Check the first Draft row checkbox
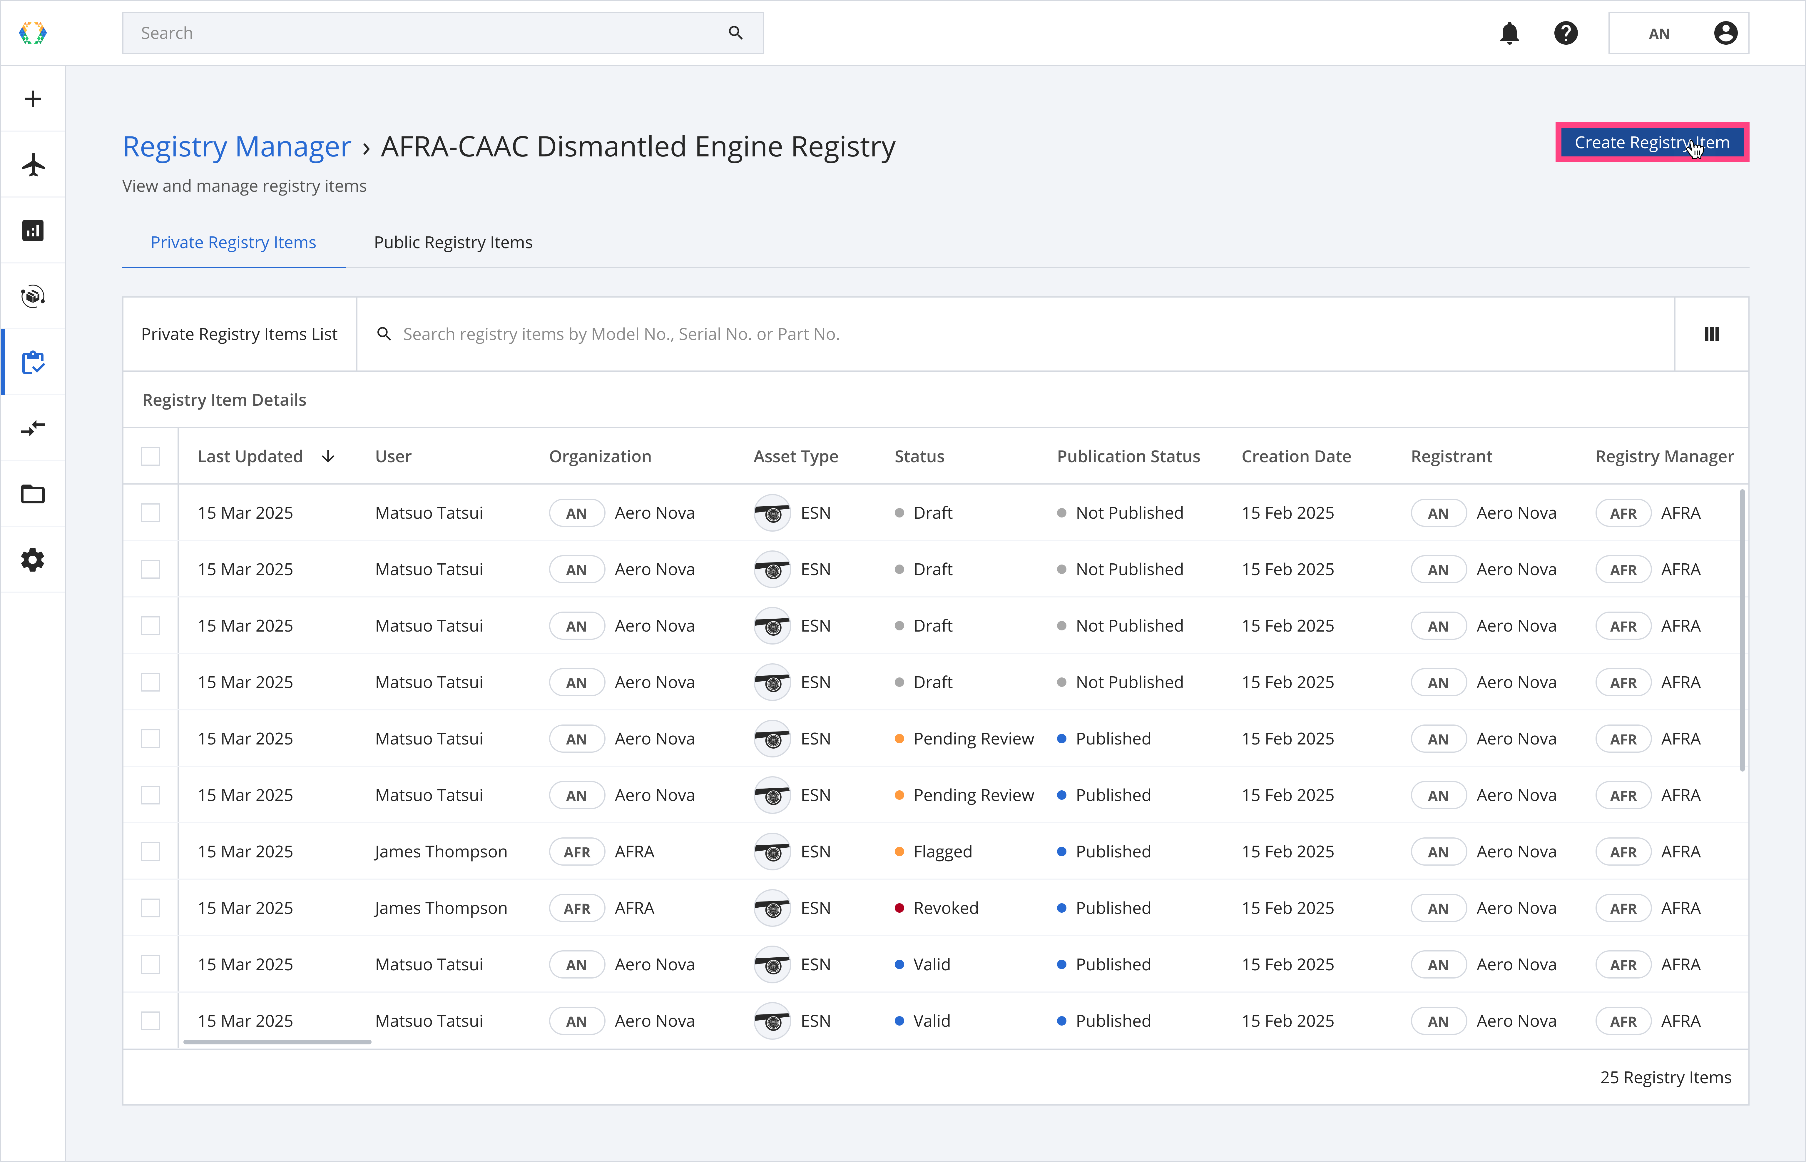This screenshot has width=1806, height=1162. (151, 513)
